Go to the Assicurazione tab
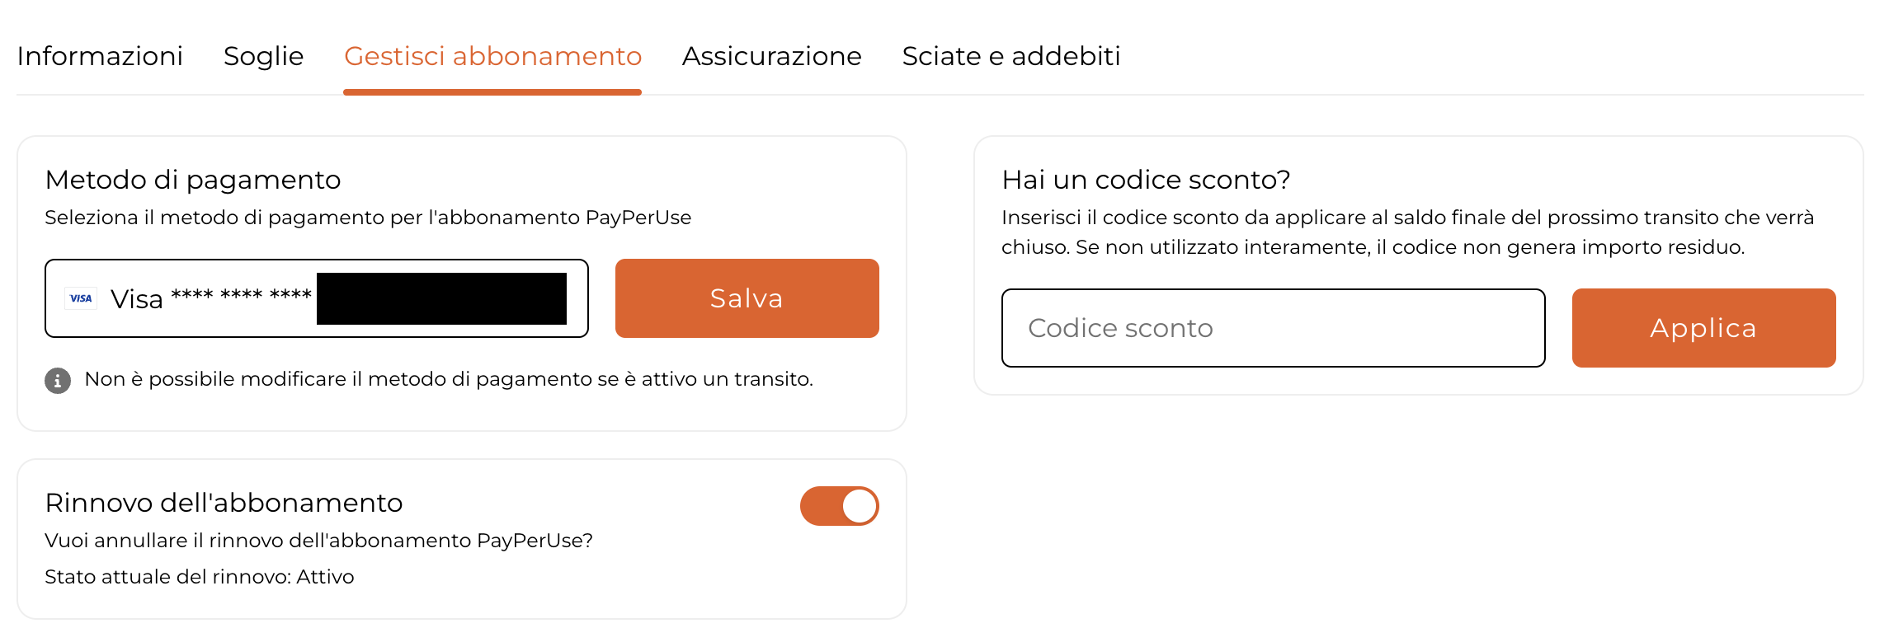 pyautogui.click(x=771, y=56)
